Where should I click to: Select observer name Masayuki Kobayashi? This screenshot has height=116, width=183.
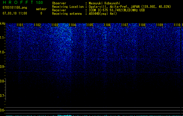(x=104, y=3)
